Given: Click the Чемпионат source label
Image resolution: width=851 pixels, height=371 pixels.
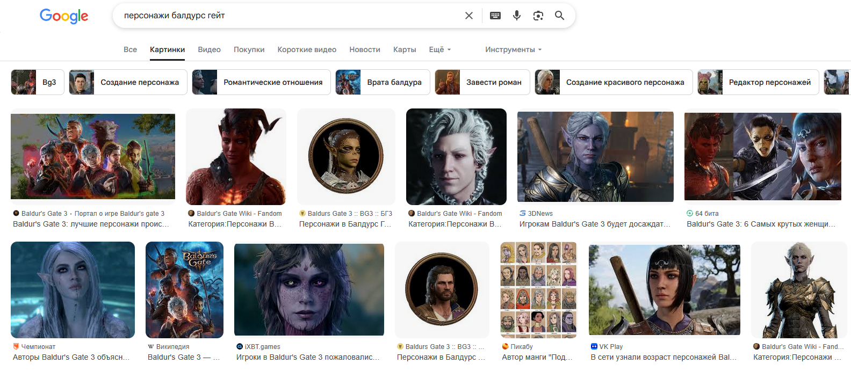Looking at the screenshot, I should click(34, 346).
